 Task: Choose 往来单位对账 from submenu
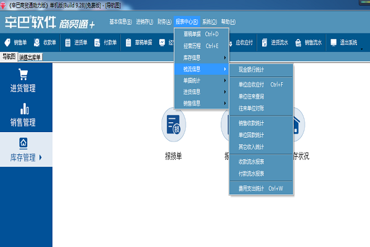[x=261, y=109]
